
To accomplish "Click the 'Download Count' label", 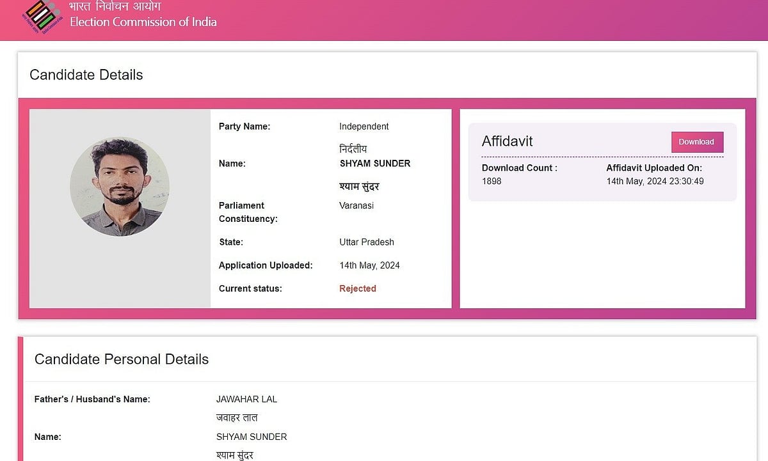I will (x=519, y=168).
